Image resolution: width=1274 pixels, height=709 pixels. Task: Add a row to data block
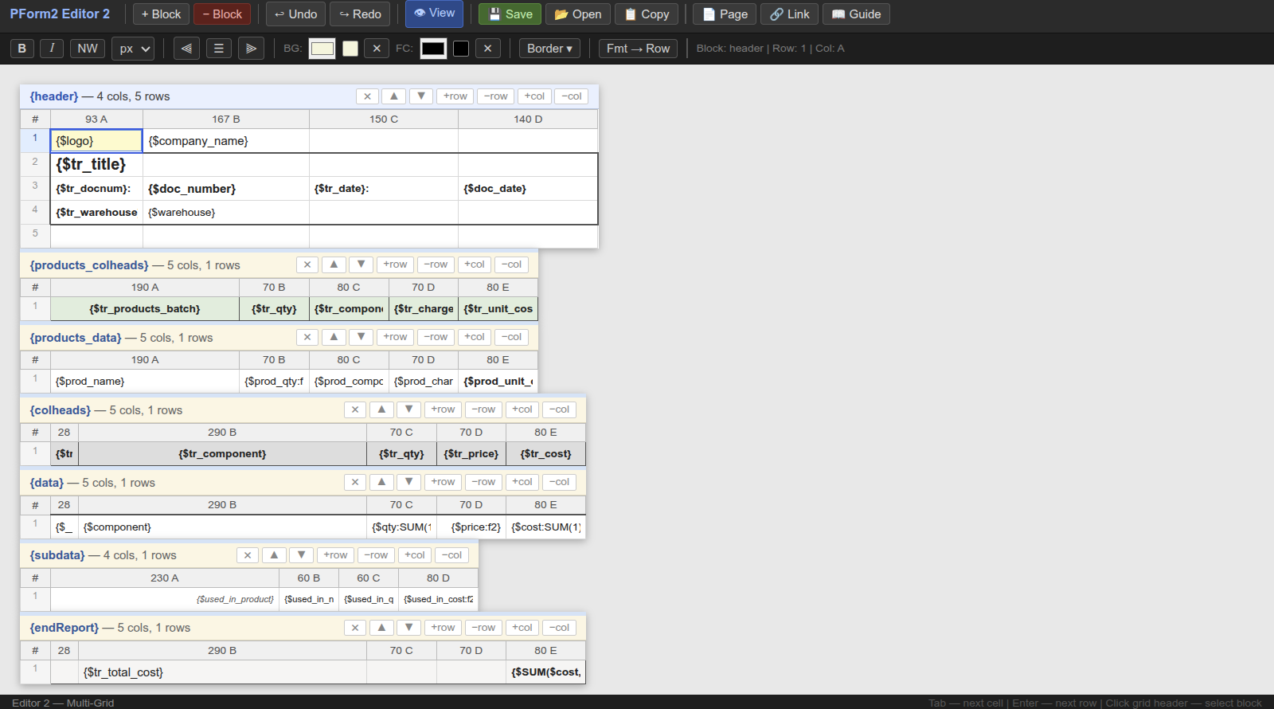coord(444,482)
